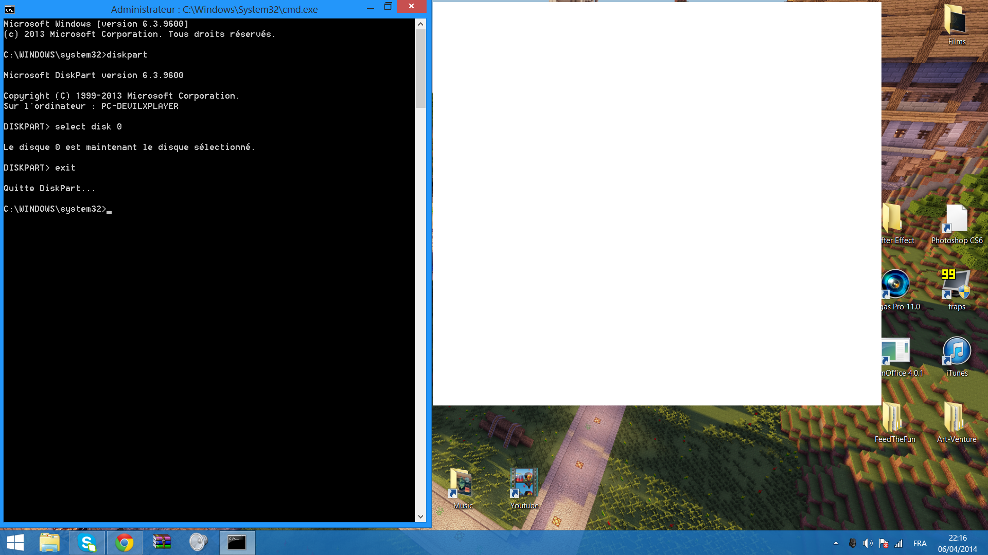Click 'Le disque 0 est maintenant' message line
The width and height of the screenshot is (988, 555).
point(129,147)
